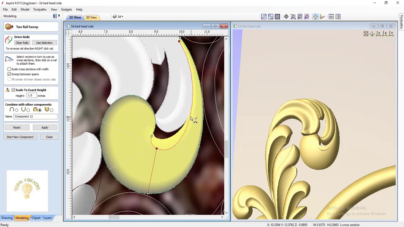Click the scroll up arrow in 2D view

[x=226, y=39]
